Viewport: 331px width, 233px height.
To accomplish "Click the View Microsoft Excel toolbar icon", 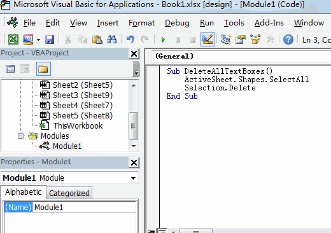I will (13, 39).
